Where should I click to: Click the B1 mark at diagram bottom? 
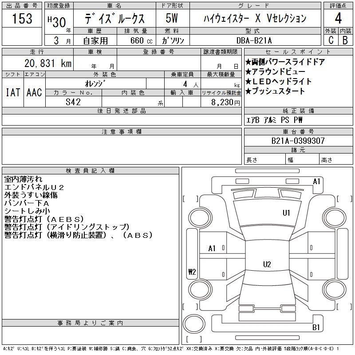point(316,327)
